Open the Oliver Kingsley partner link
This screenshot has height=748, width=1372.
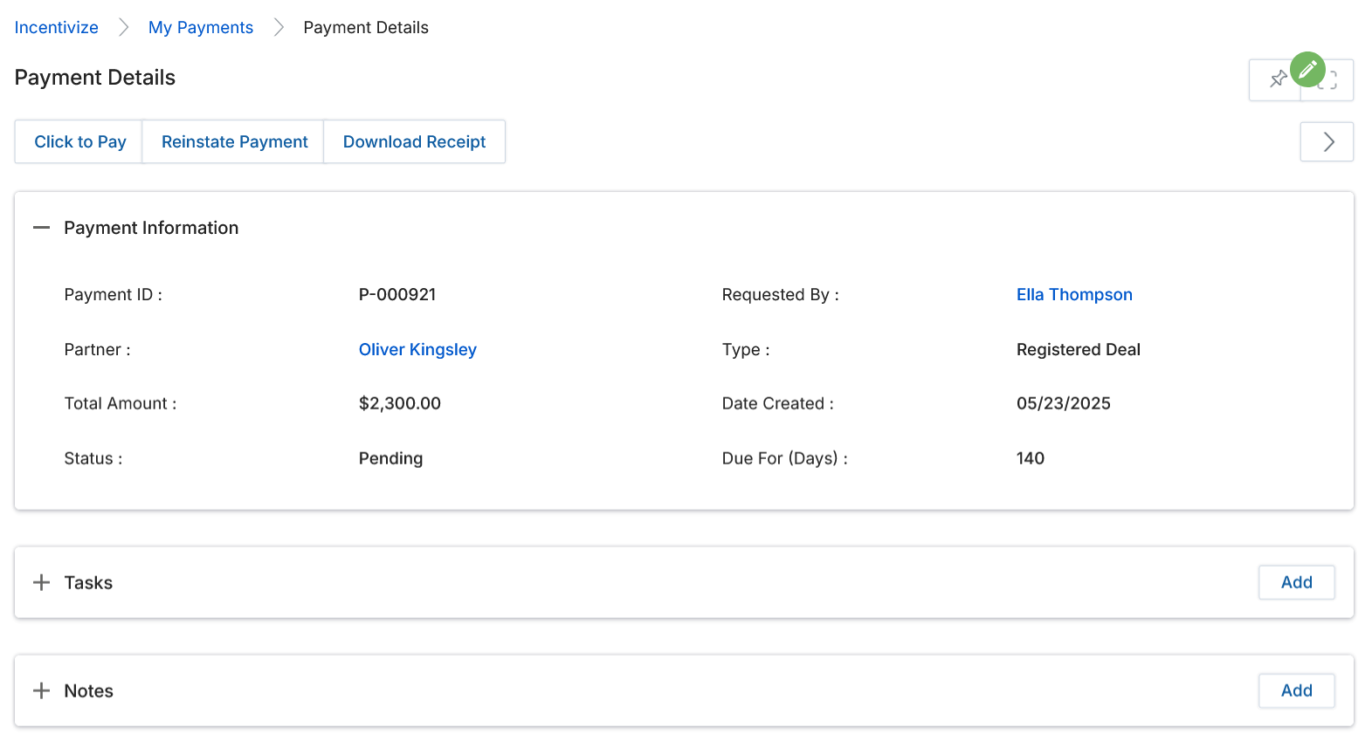[417, 349]
